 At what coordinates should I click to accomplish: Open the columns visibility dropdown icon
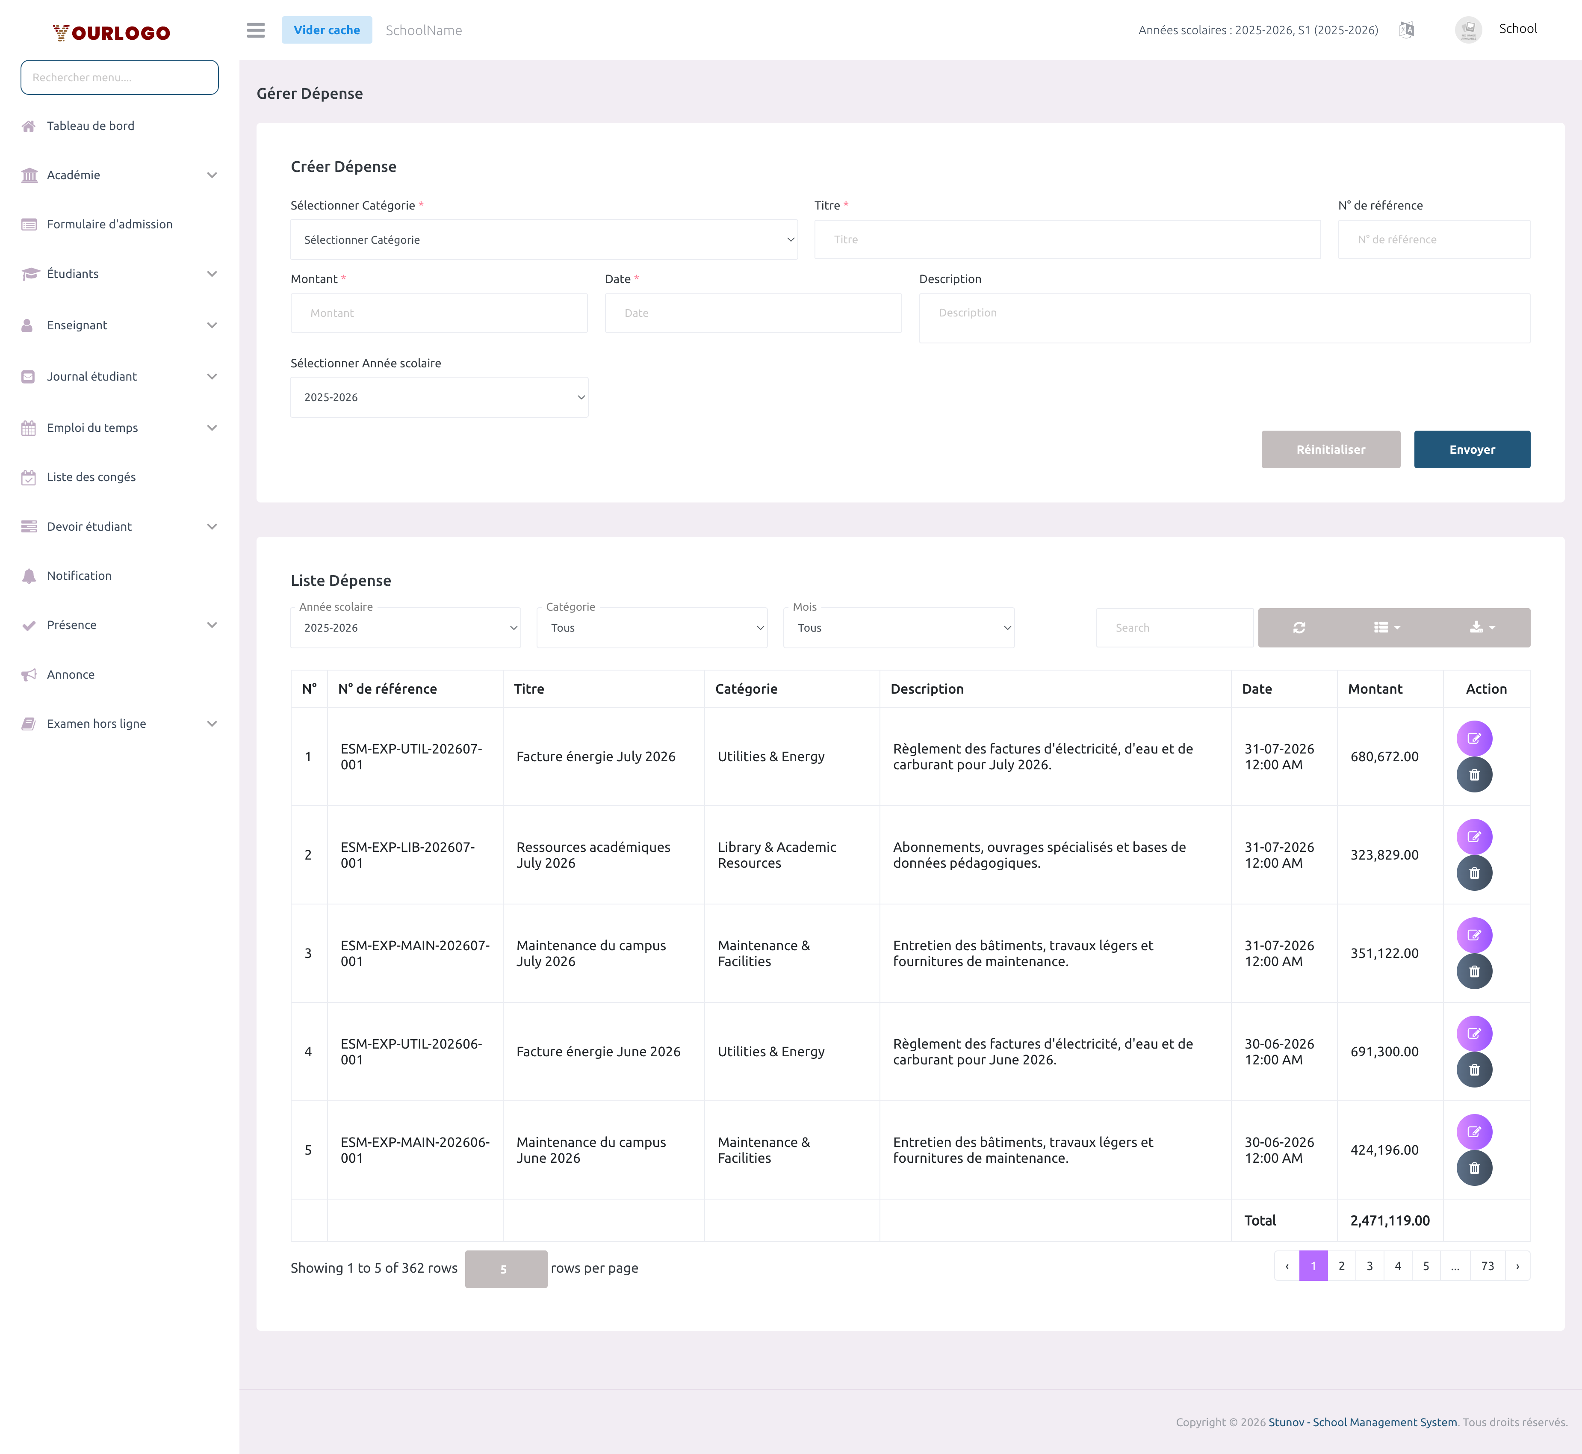pyautogui.click(x=1386, y=628)
